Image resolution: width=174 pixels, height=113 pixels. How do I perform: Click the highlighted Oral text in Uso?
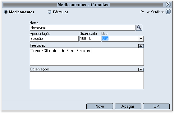pos(105,39)
